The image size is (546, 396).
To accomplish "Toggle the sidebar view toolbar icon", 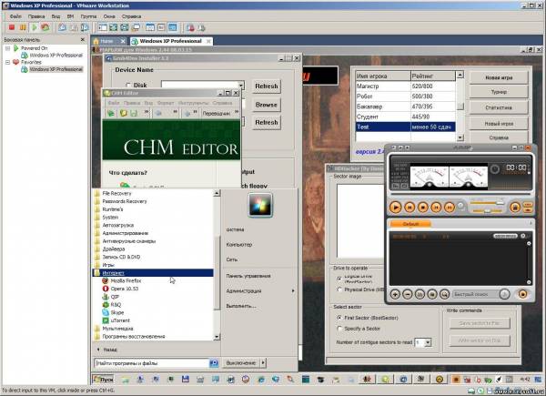I will (102, 27).
